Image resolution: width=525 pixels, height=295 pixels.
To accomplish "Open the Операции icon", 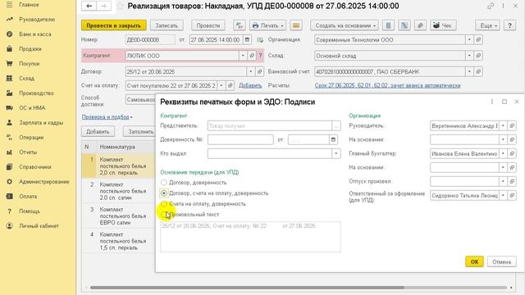I will click(x=9, y=137).
